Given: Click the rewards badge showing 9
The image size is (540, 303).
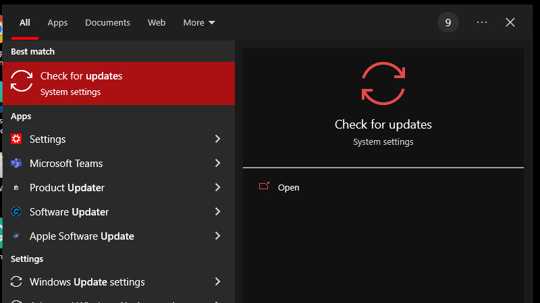Looking at the screenshot, I should pos(448,22).
